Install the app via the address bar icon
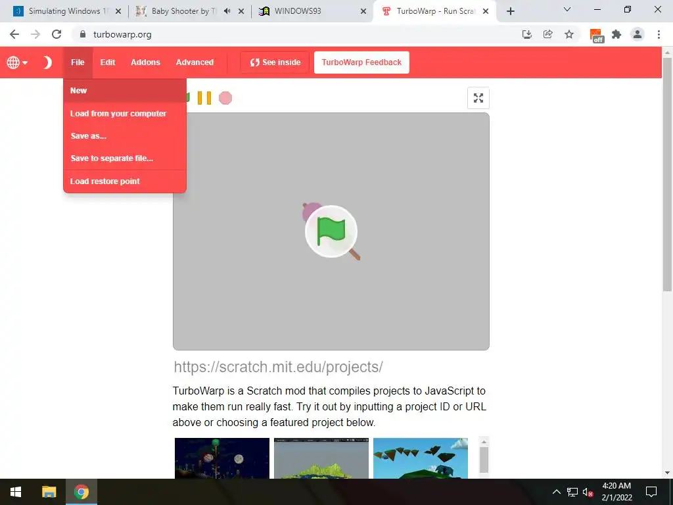This screenshot has height=505, width=673. point(526,34)
